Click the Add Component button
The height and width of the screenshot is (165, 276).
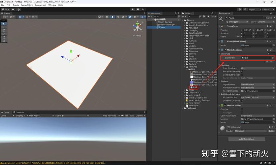tap(247, 139)
